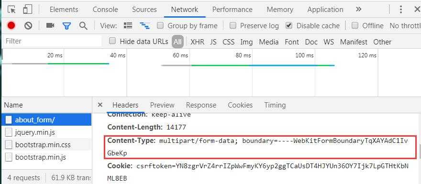Enable the Preserve log checkbox
The width and height of the screenshot is (421, 184).
pos(233,25)
